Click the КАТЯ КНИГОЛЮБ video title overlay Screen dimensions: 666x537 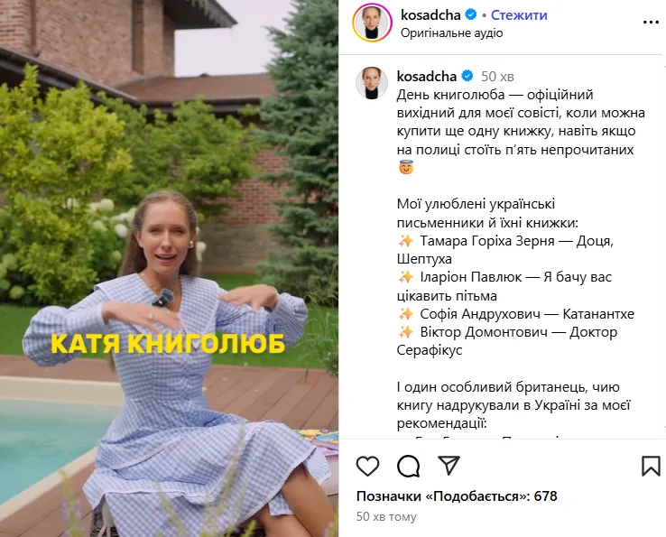(x=168, y=343)
